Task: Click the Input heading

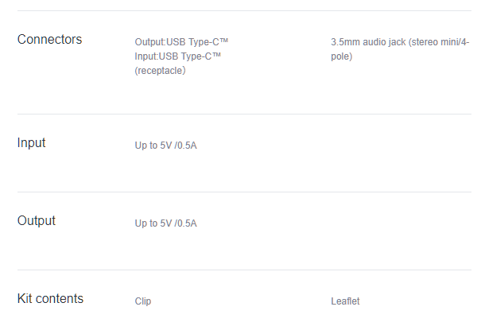Action: [31, 142]
